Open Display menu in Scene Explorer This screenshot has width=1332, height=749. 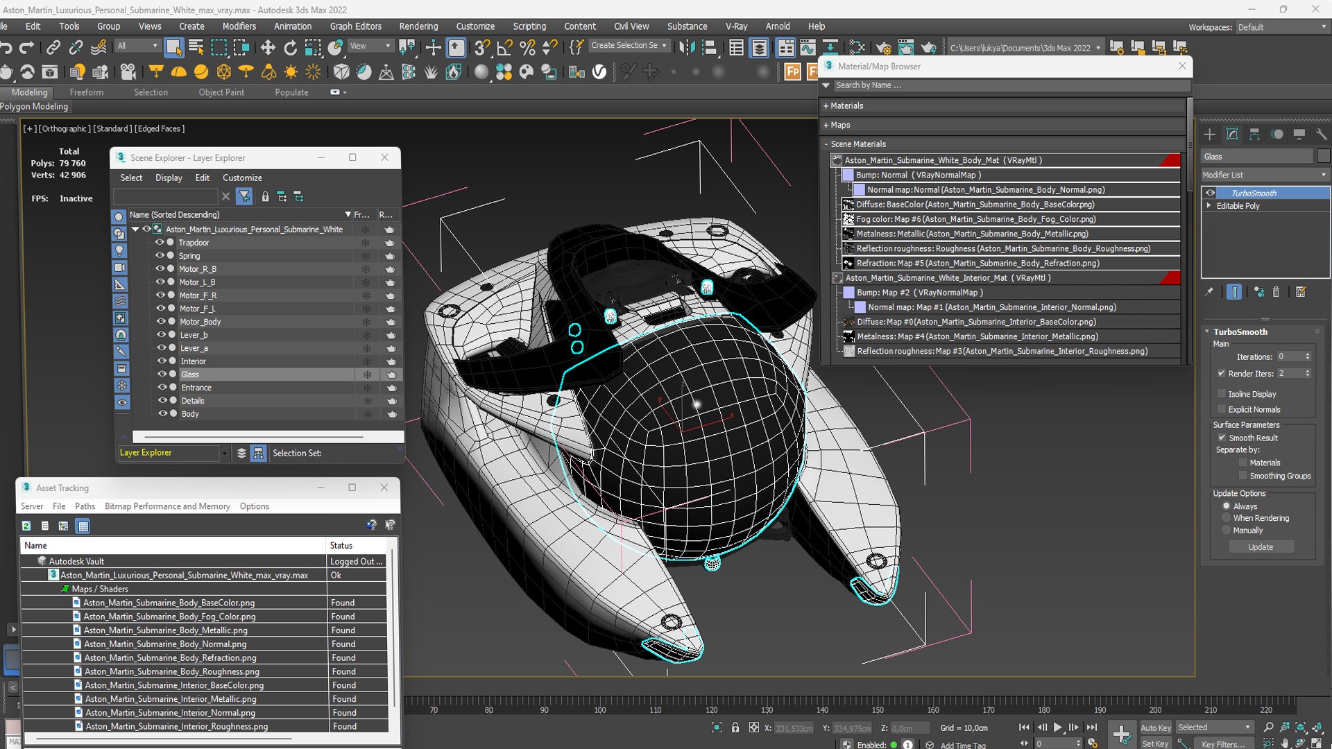point(169,178)
